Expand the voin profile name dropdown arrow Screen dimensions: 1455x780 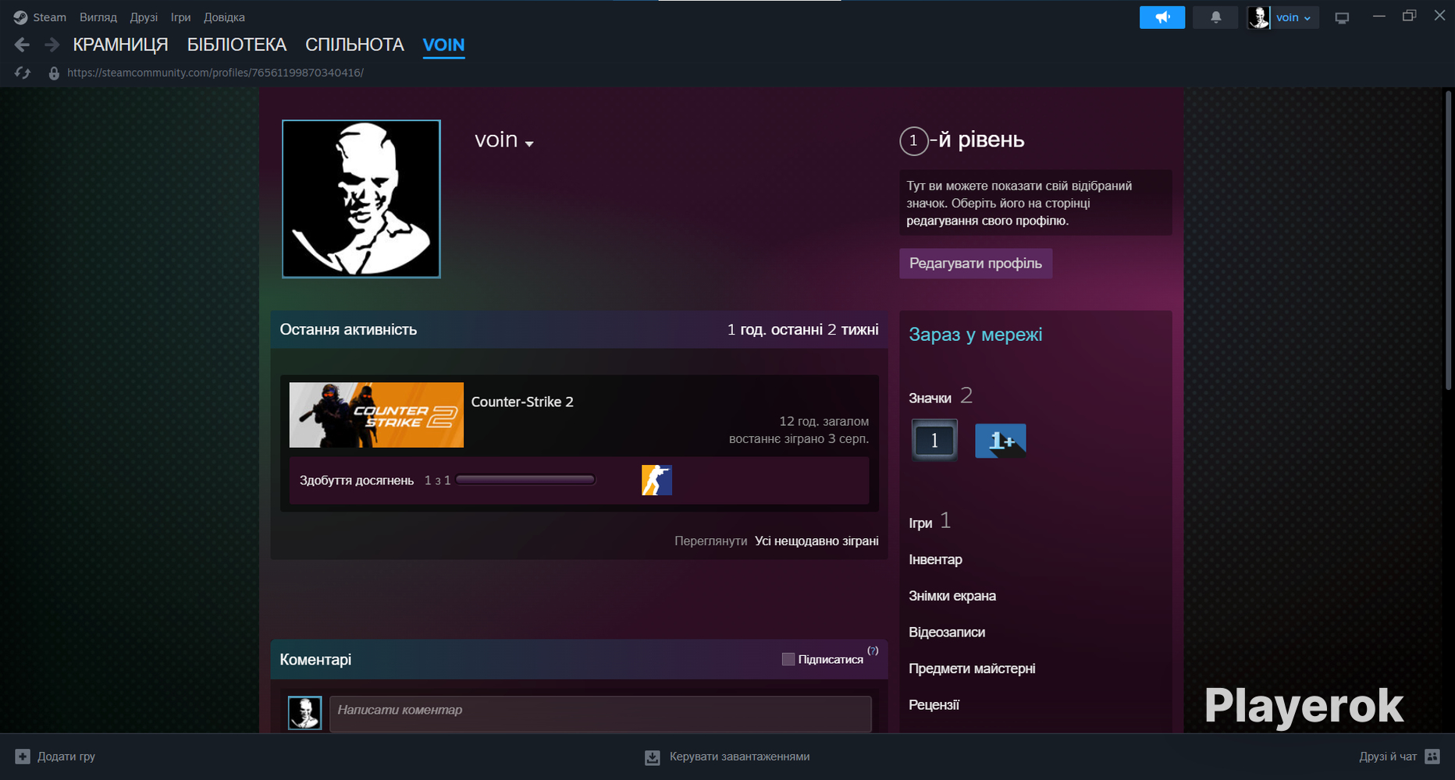click(529, 144)
